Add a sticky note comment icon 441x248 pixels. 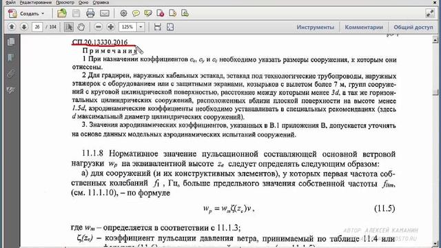click(x=136, y=13)
